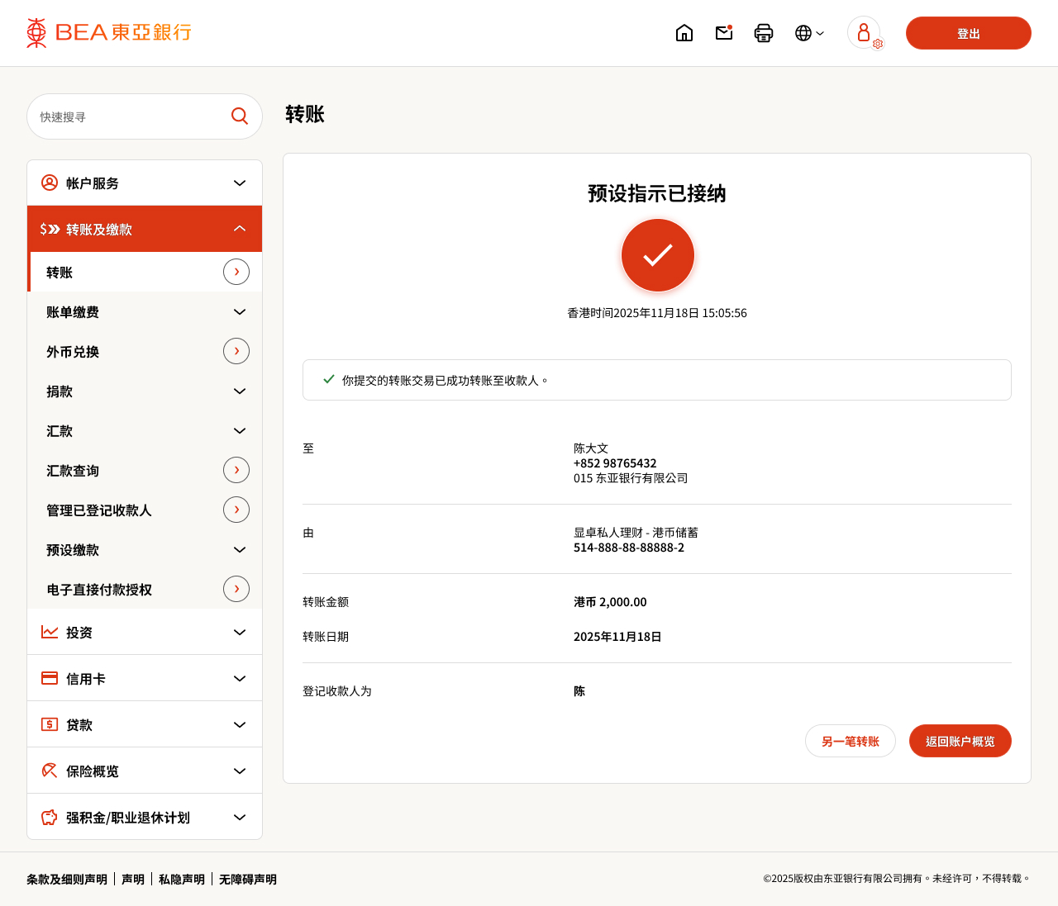
Task: Click the search magnifier icon
Action: tap(239, 116)
